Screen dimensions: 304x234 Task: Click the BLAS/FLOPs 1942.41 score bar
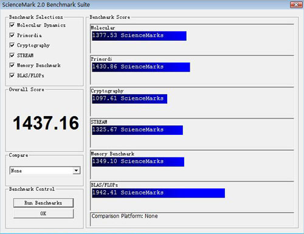tap(159, 193)
